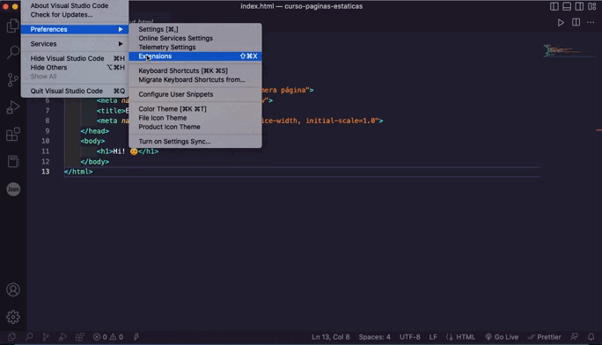Open the Accounts icon in activity bar
Viewport: 602px width, 345px height.
(x=13, y=290)
